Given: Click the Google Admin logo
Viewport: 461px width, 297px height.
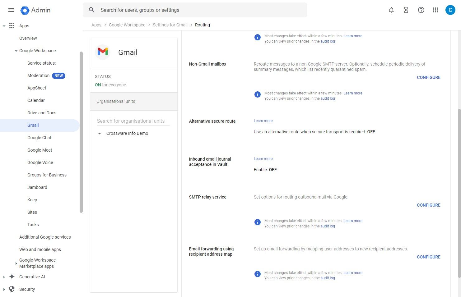Looking at the screenshot, I should [x=25, y=10].
